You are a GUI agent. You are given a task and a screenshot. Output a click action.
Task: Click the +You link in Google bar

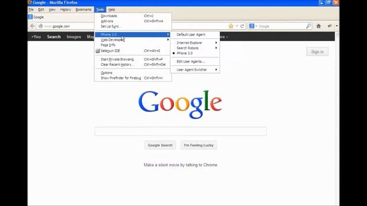coord(36,37)
